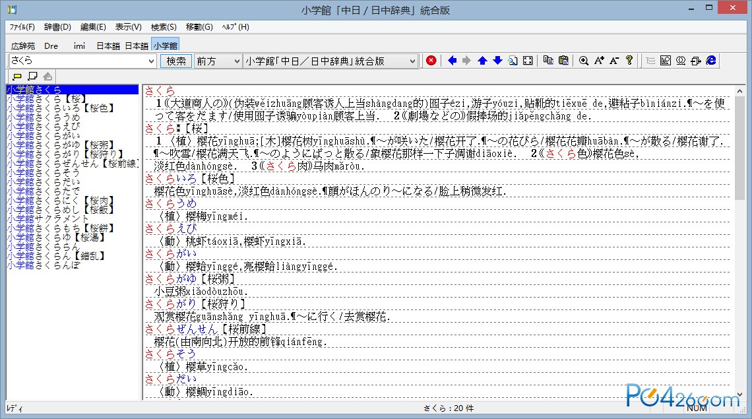Switch to the Dre dictionary tab
Image resolution: width=752 pixels, height=419 pixels.
pos(51,46)
